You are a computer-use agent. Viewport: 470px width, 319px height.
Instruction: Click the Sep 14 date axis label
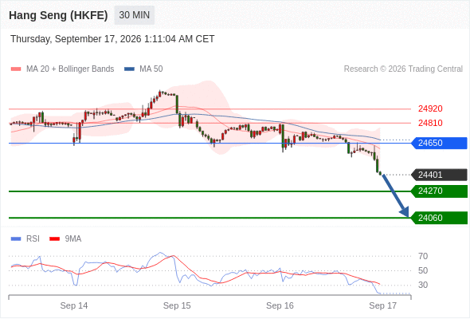[74, 305]
